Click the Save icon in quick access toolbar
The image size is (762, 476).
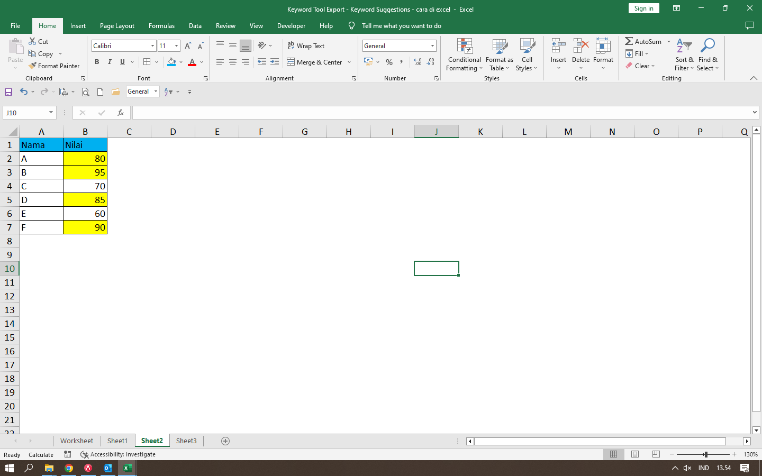8,92
